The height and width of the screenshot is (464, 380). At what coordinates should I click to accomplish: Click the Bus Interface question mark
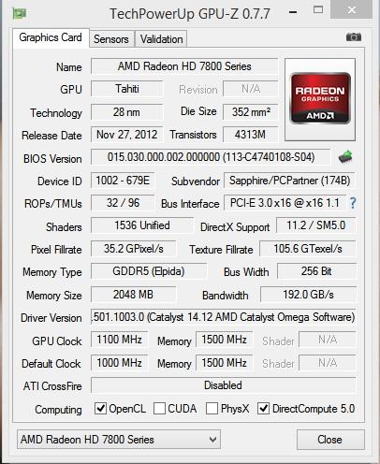353,203
